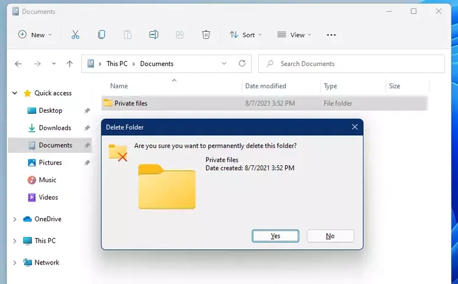Close the Delete Folder dialog

355,127
